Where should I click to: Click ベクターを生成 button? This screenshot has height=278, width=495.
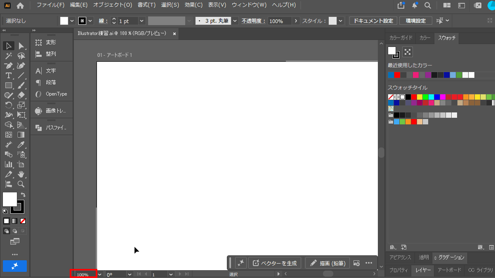(x=275, y=263)
